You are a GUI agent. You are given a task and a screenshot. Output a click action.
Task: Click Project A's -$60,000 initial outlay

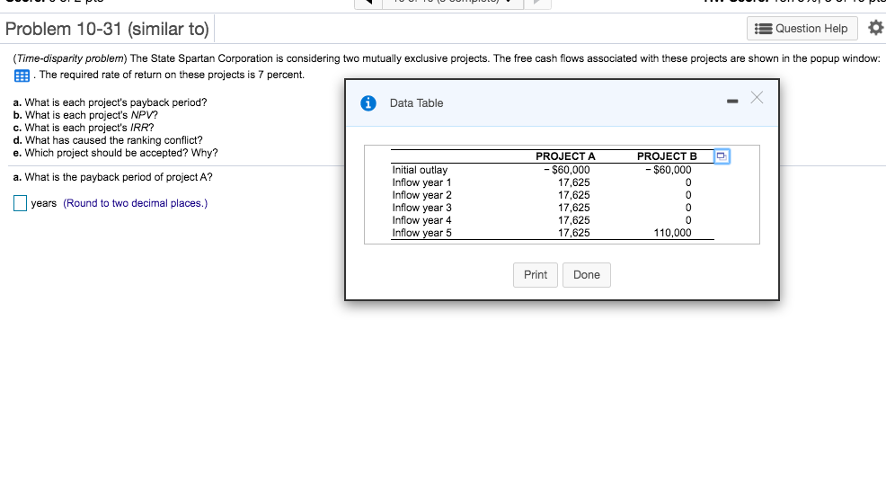tap(567, 170)
